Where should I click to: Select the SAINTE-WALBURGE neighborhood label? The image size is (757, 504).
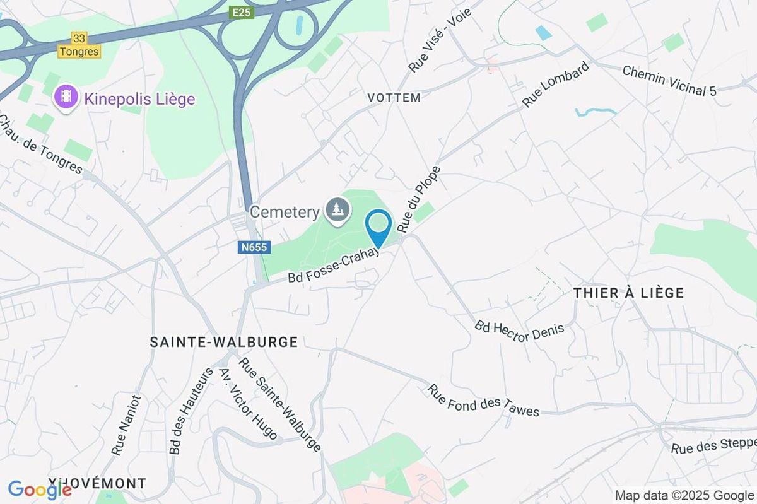point(224,342)
